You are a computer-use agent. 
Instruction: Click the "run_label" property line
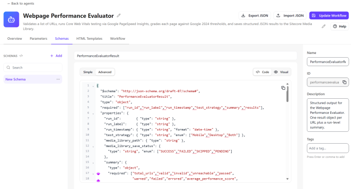coord(140,124)
